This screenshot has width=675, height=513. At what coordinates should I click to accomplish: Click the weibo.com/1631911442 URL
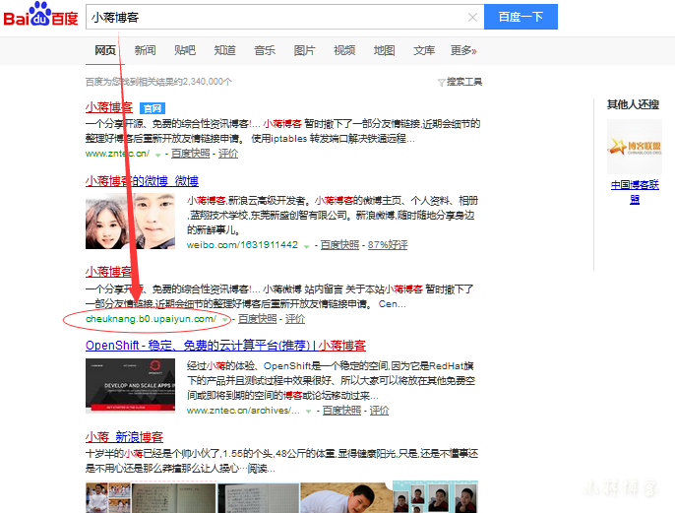tap(242, 245)
